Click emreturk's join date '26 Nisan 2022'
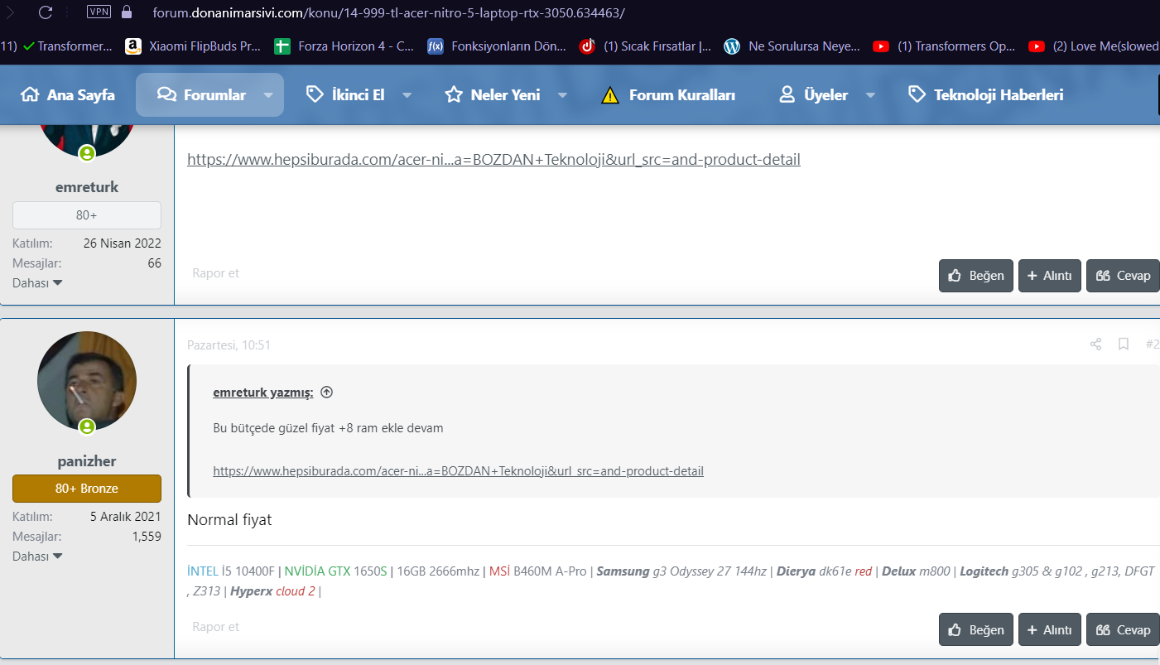 [123, 243]
